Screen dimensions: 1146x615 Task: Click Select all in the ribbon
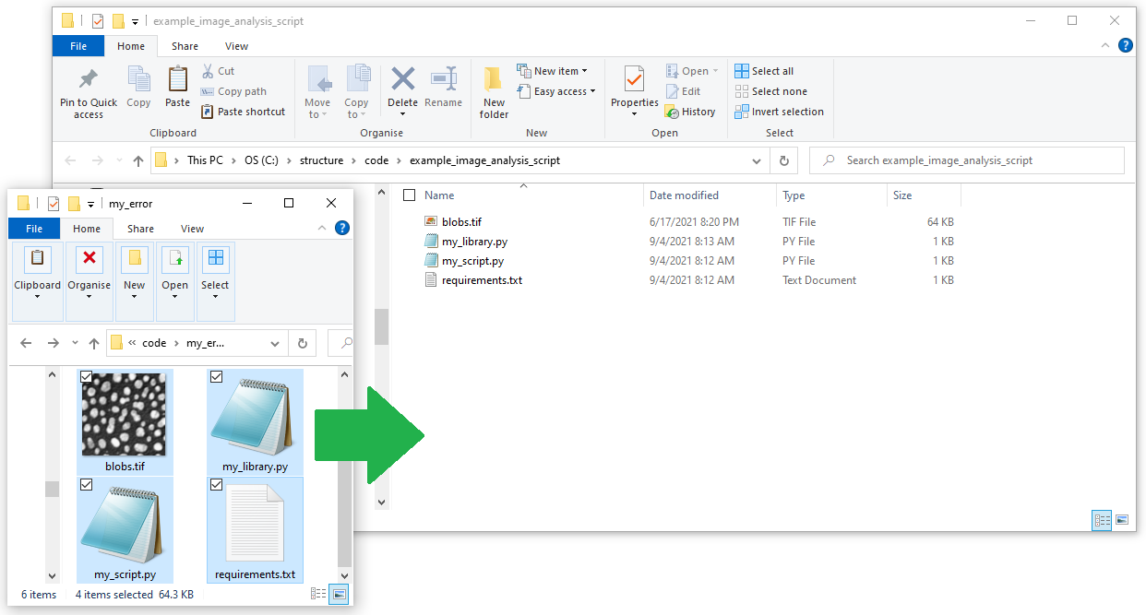771,71
